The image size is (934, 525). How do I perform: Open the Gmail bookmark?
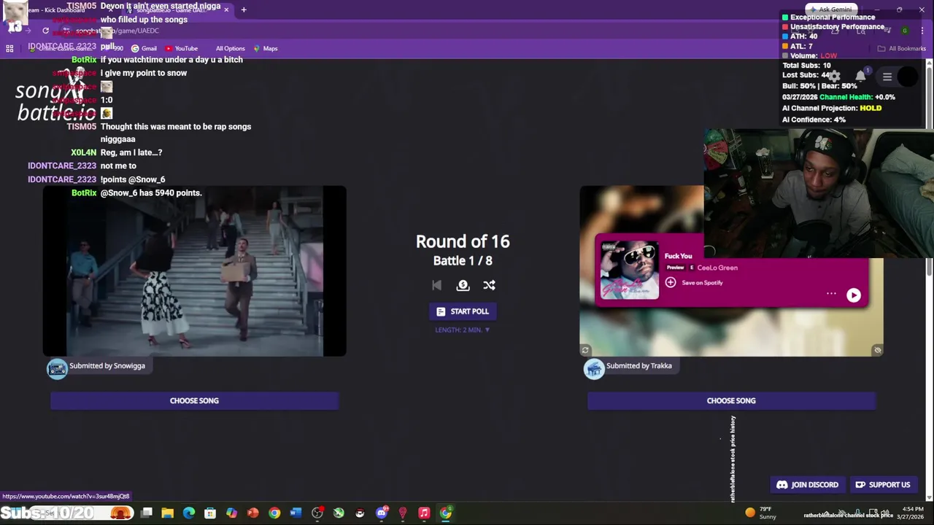(x=144, y=48)
